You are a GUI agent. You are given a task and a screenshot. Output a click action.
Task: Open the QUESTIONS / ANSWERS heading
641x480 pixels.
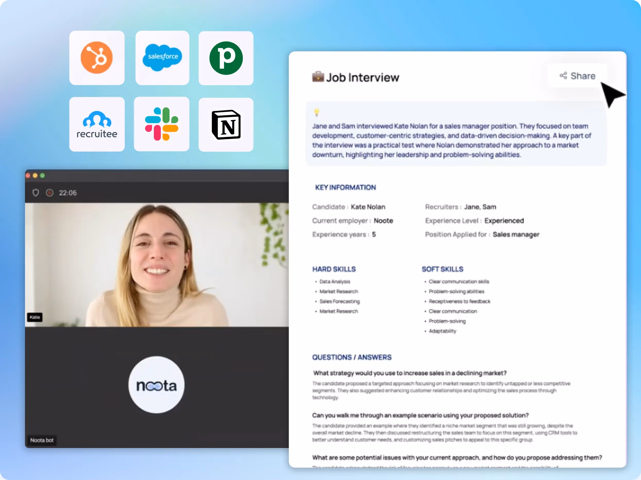352,357
